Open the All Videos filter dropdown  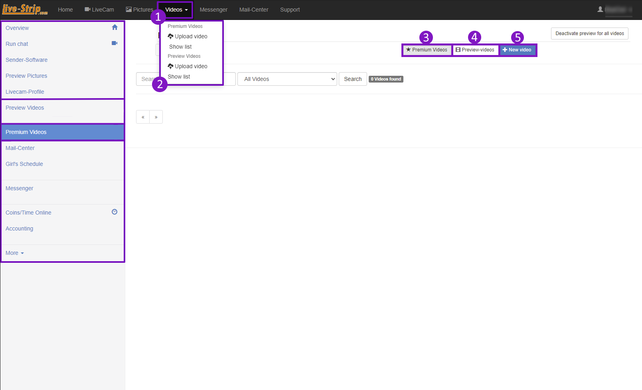click(287, 79)
